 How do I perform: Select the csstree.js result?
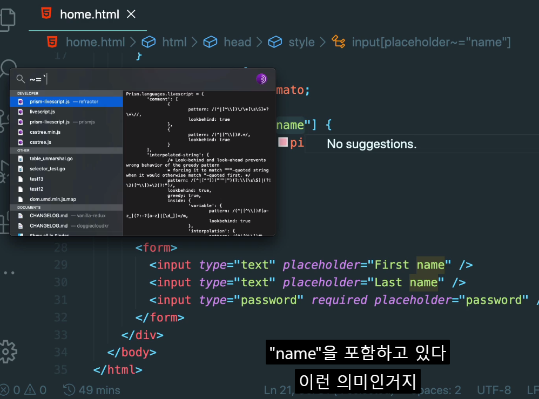[66, 142]
